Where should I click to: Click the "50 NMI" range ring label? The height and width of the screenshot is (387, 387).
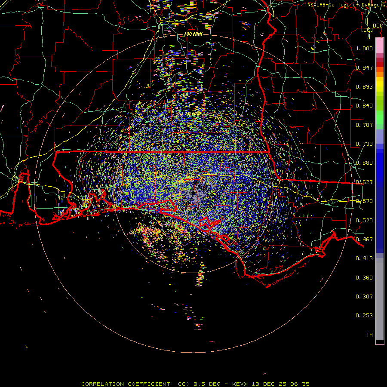[193, 114]
